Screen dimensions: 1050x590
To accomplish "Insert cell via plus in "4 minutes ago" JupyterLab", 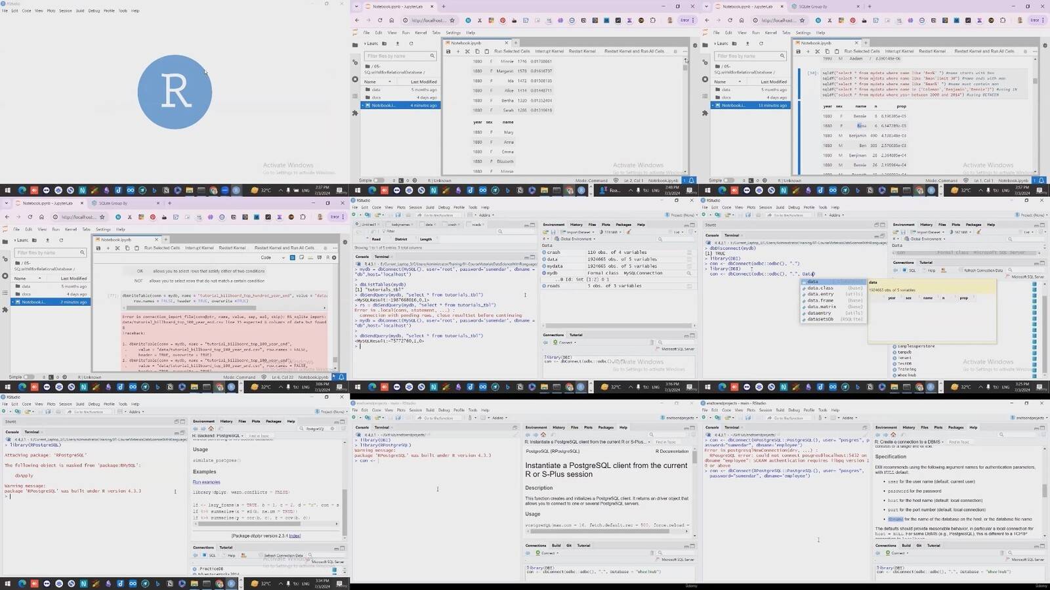I will (x=457, y=51).
